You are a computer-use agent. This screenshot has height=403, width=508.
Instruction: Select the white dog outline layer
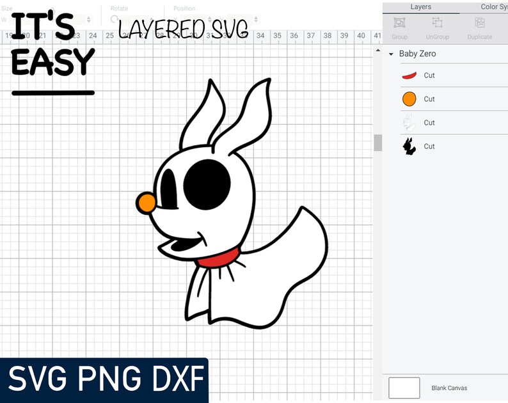pyautogui.click(x=409, y=123)
